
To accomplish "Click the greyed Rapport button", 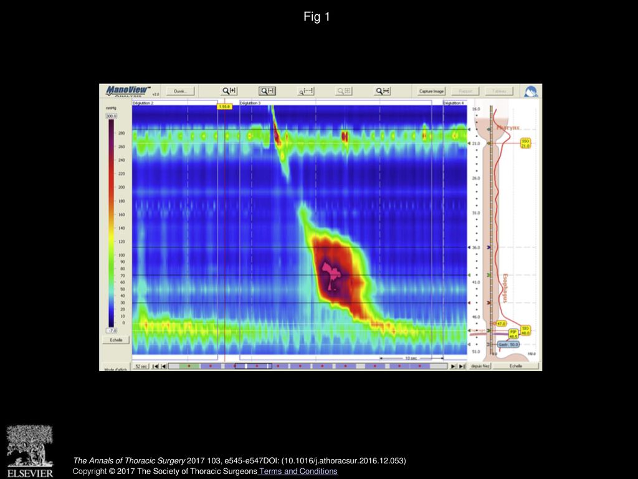I will tap(465, 91).
